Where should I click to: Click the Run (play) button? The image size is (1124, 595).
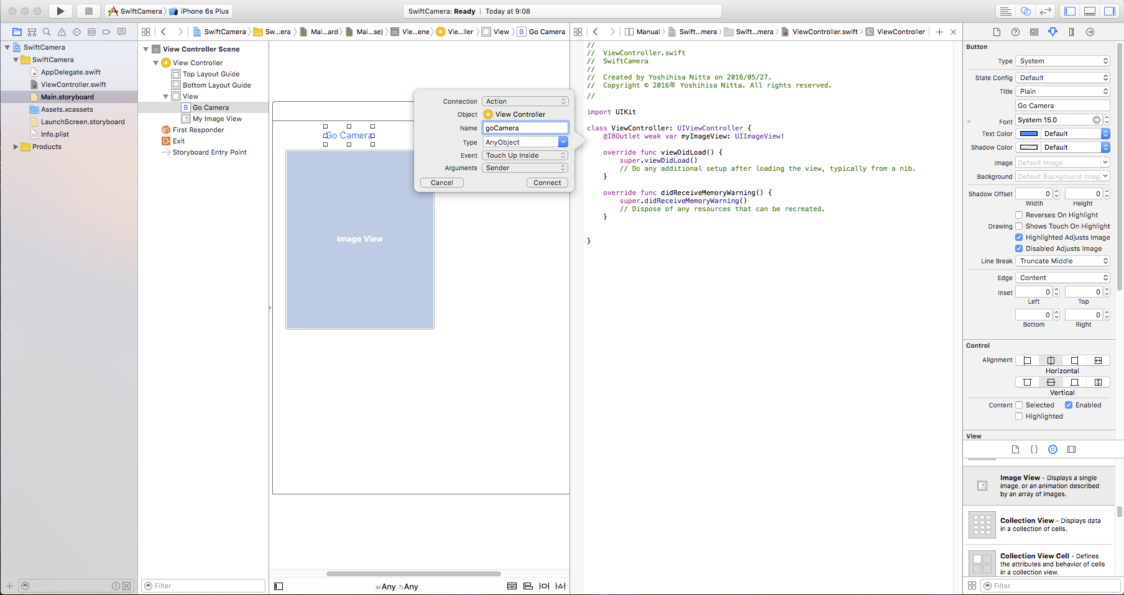pos(60,11)
